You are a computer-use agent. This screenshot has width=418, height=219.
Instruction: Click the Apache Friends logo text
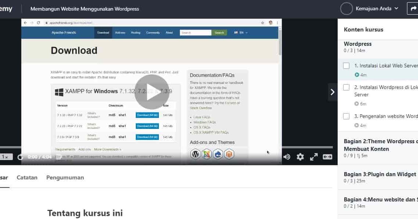[x=64, y=33]
